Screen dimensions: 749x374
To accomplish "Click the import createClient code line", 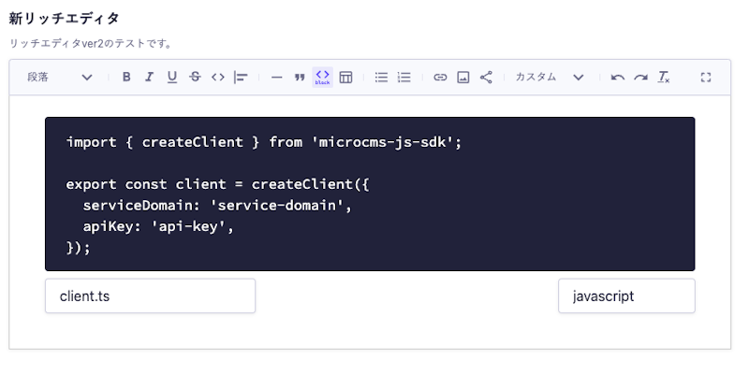I will [x=264, y=142].
